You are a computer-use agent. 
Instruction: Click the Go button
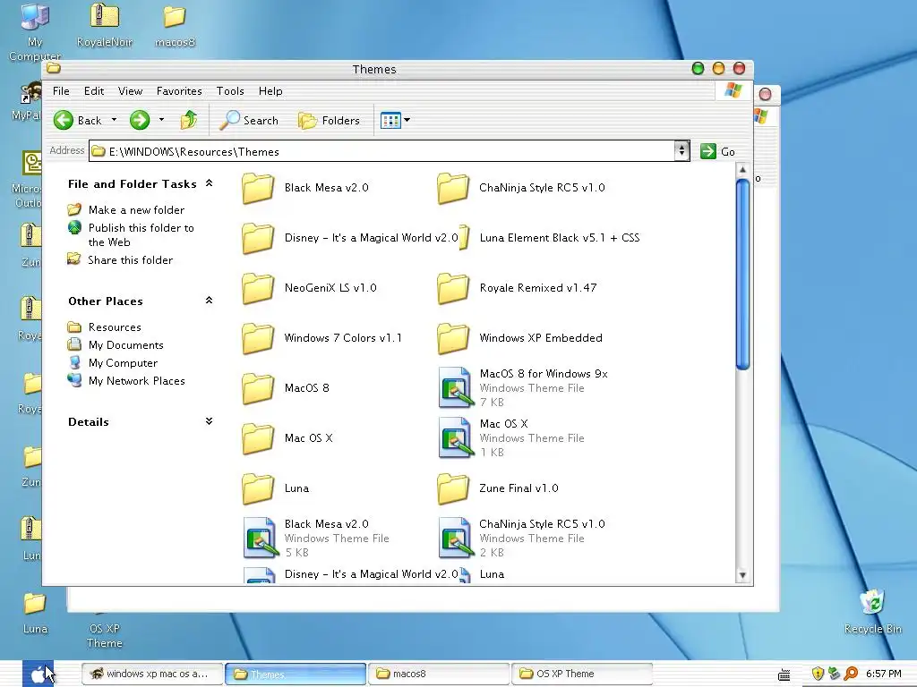tap(717, 151)
